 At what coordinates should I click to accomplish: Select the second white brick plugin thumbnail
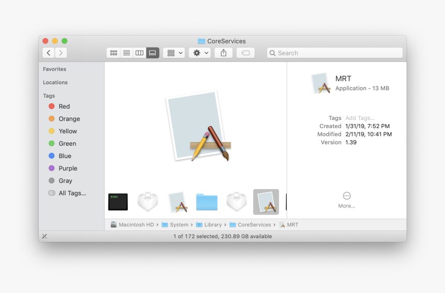[x=236, y=202]
